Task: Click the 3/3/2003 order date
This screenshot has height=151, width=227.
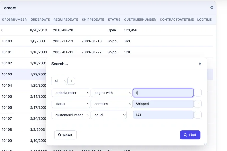Action: pos(37,130)
